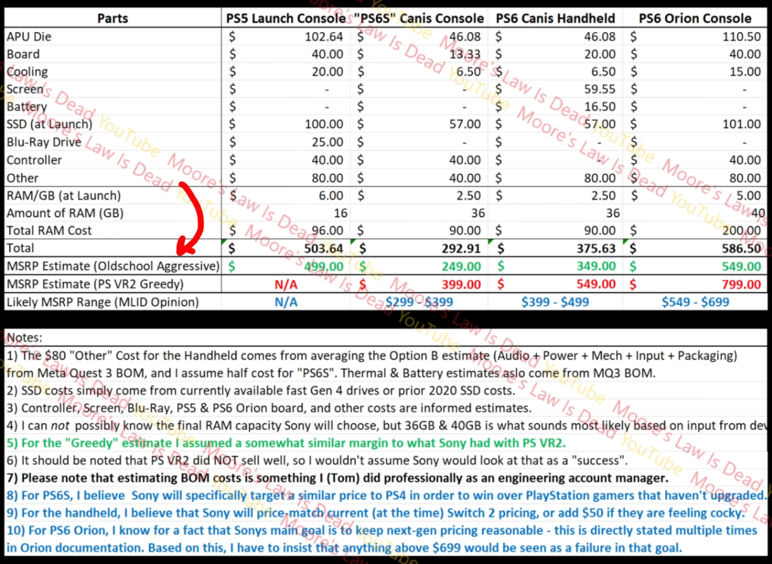Select the PS5 SSD cost 100.00

[x=324, y=124]
